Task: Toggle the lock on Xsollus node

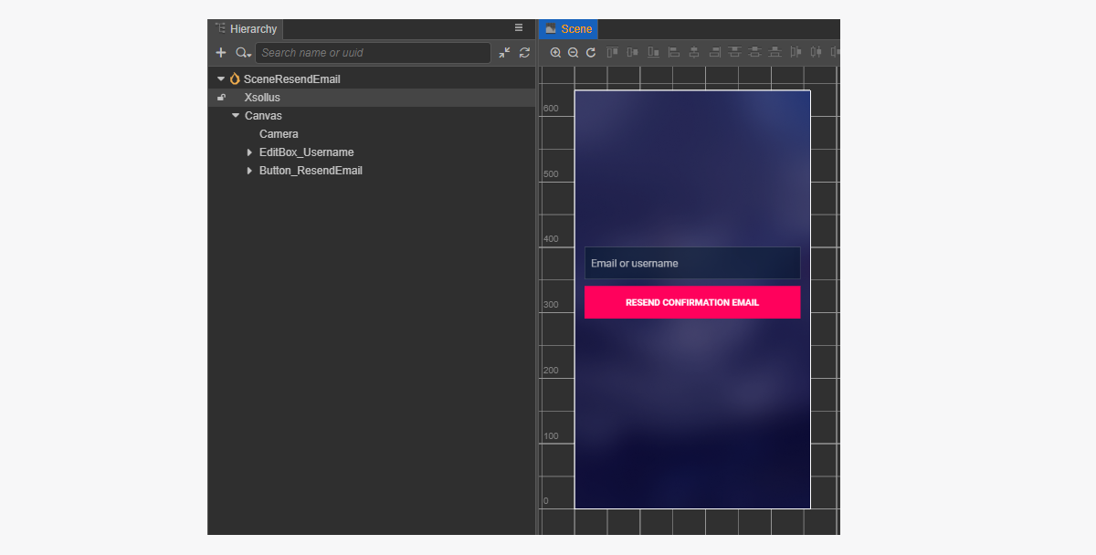Action: (221, 98)
